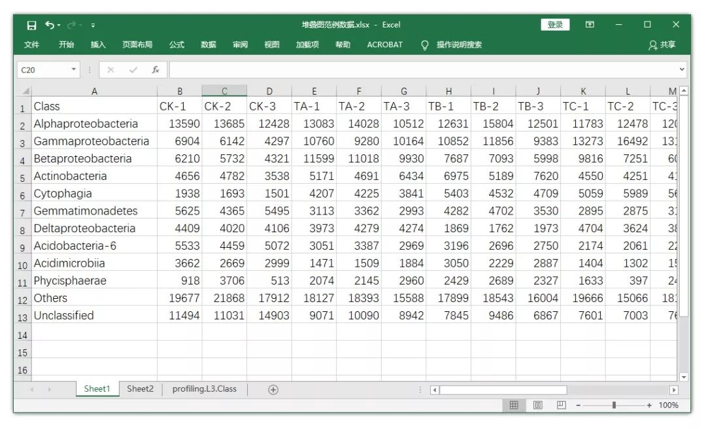706x429 pixels.
Task: Expand the formula bar with its chevron
Action: click(681, 69)
